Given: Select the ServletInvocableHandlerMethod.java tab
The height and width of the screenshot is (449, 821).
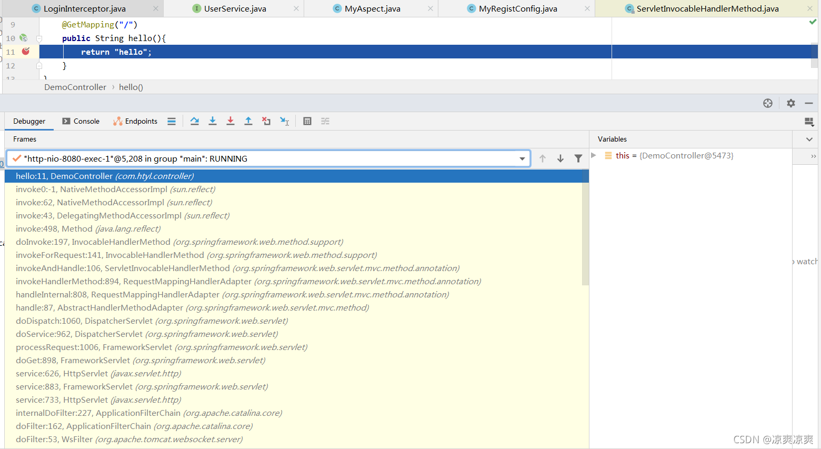Looking at the screenshot, I should tap(707, 8).
